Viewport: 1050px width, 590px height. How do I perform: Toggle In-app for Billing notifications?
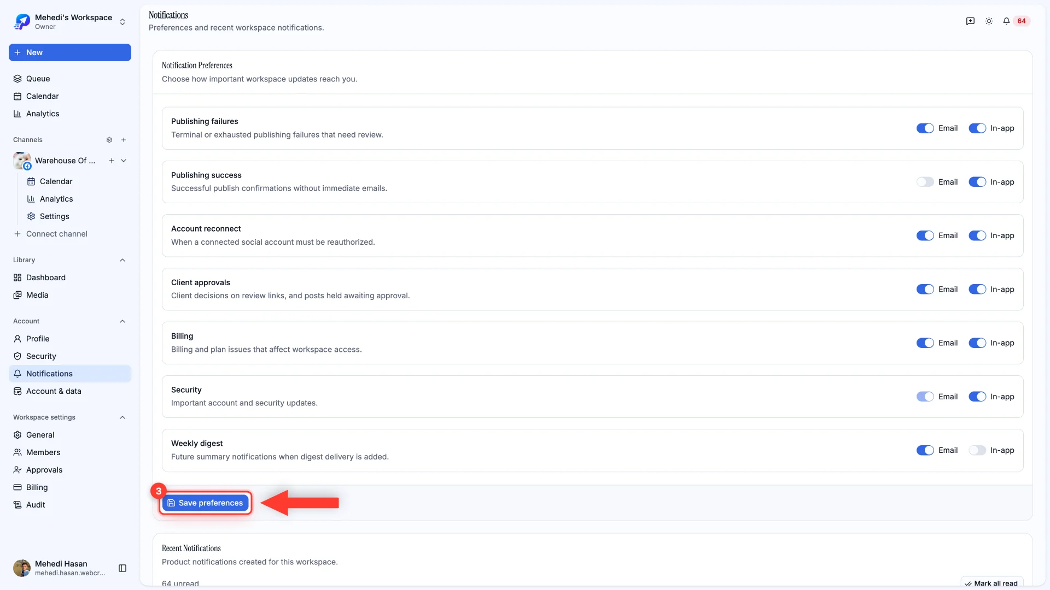[x=977, y=343]
